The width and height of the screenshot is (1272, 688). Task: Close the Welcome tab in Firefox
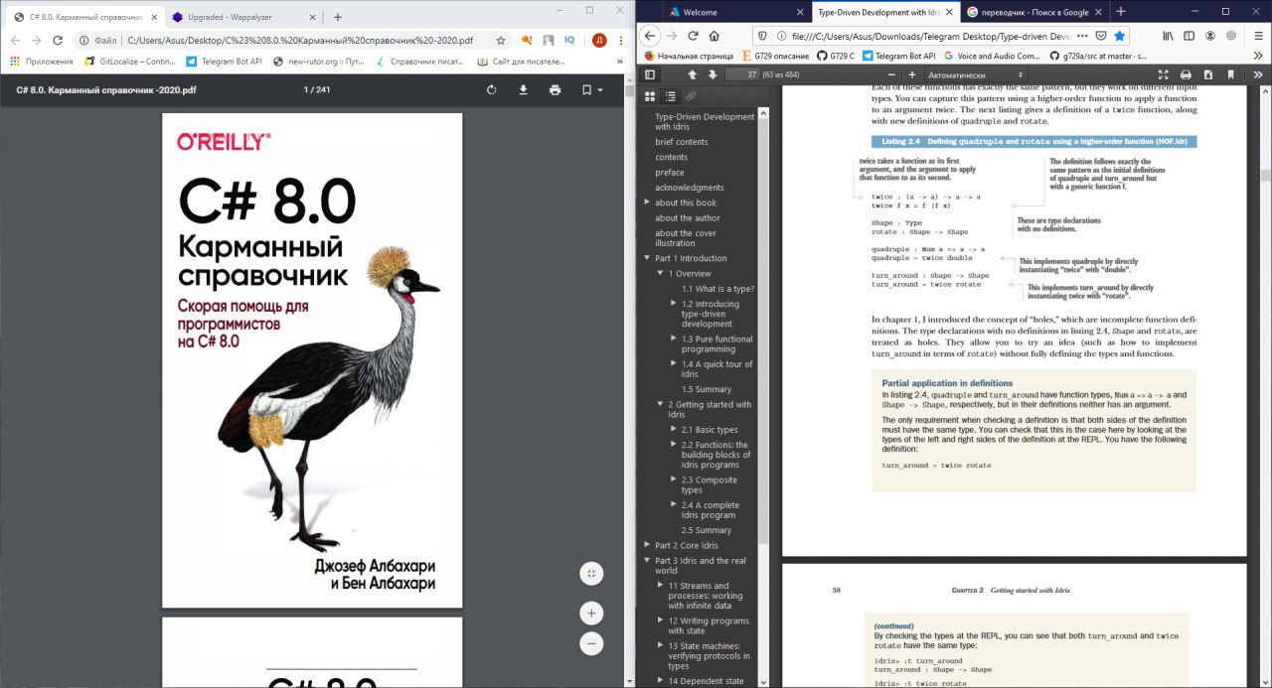(801, 12)
